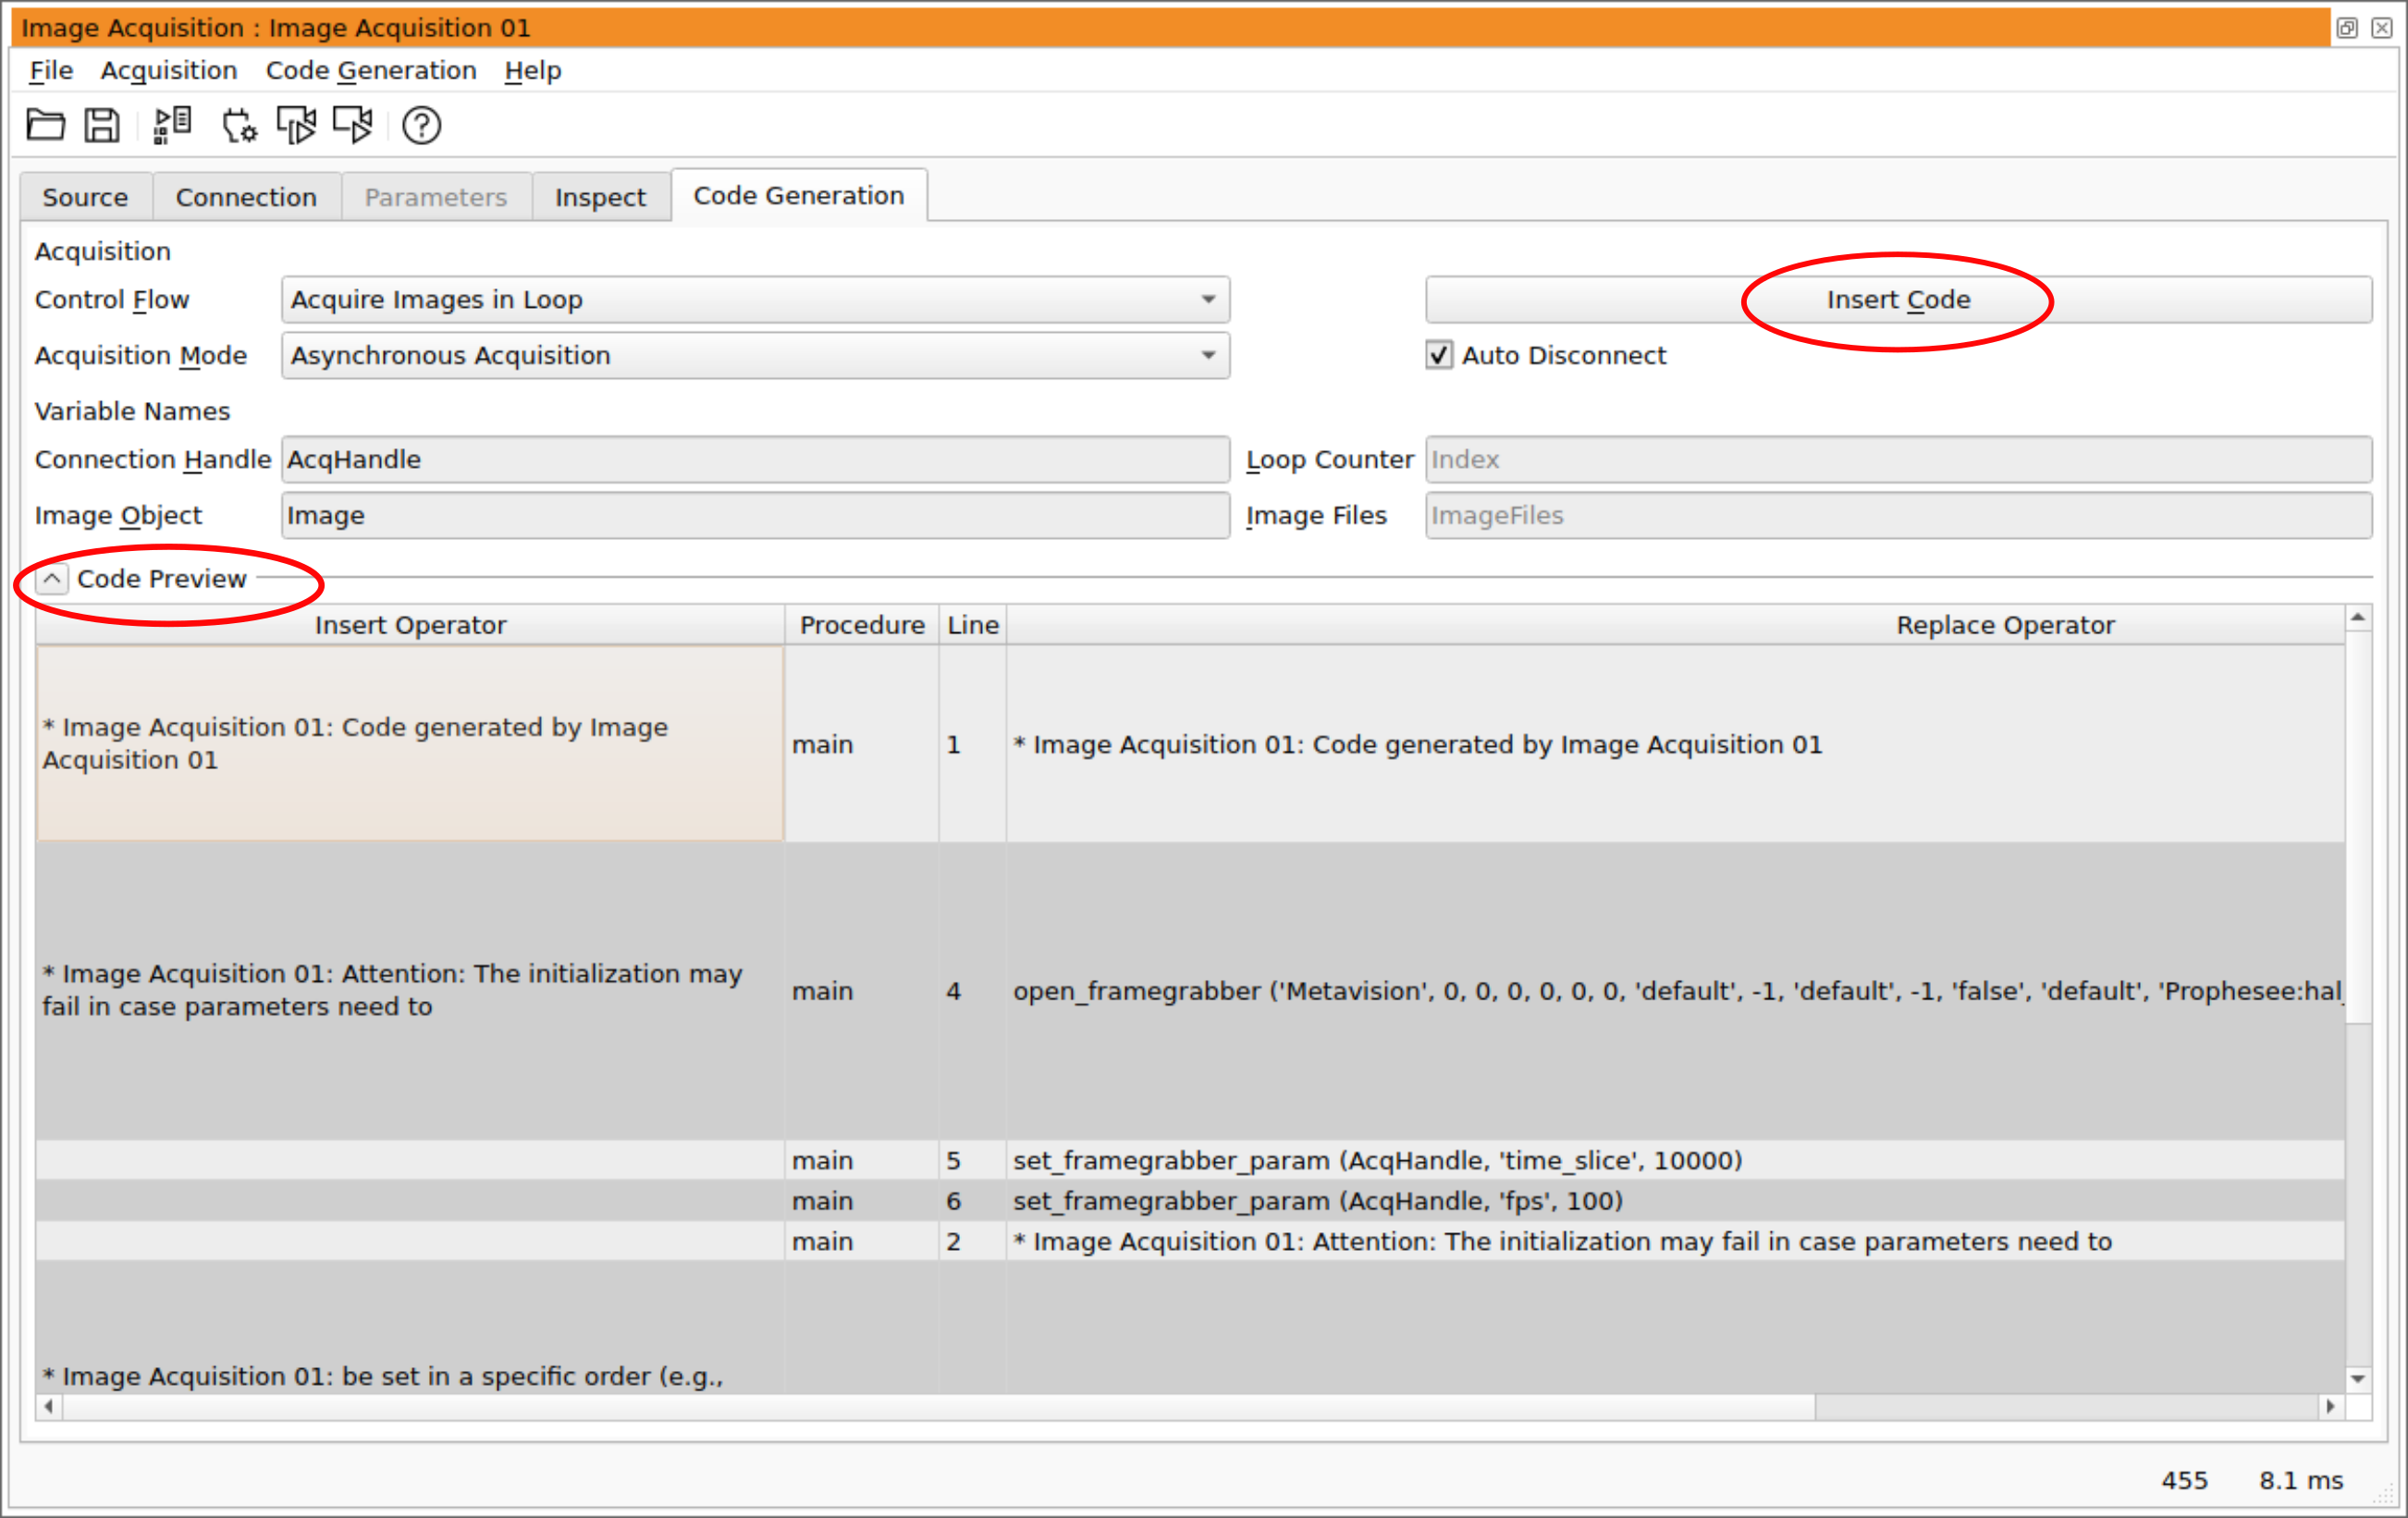Screen dimensions: 2408x1518
Task: Click the Line column header
Action: (x=973, y=624)
